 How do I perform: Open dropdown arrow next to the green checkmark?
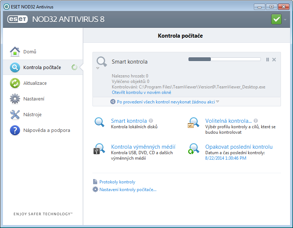(x=285, y=19)
